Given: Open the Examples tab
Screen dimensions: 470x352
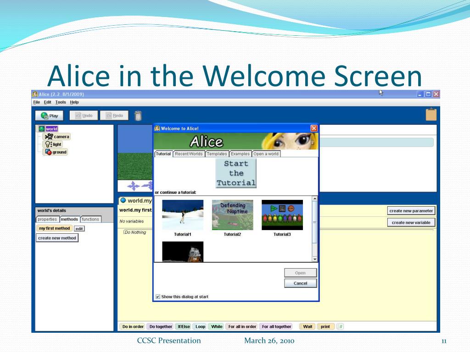Looking at the screenshot, I should [240, 154].
